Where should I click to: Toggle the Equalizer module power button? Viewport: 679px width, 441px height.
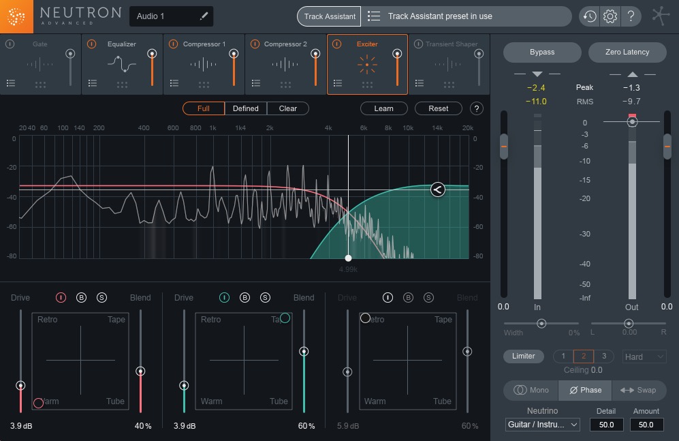click(x=91, y=44)
